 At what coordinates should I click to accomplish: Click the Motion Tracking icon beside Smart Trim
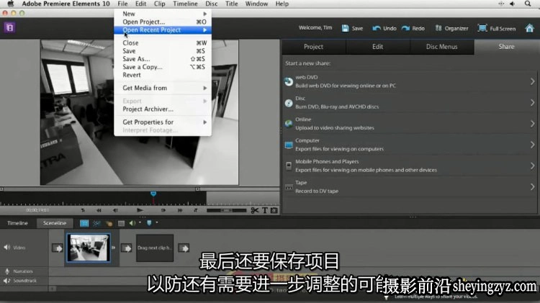click(96, 223)
